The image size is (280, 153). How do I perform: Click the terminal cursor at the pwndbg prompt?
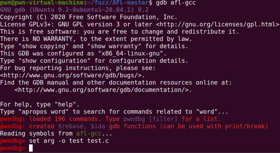point(31,148)
